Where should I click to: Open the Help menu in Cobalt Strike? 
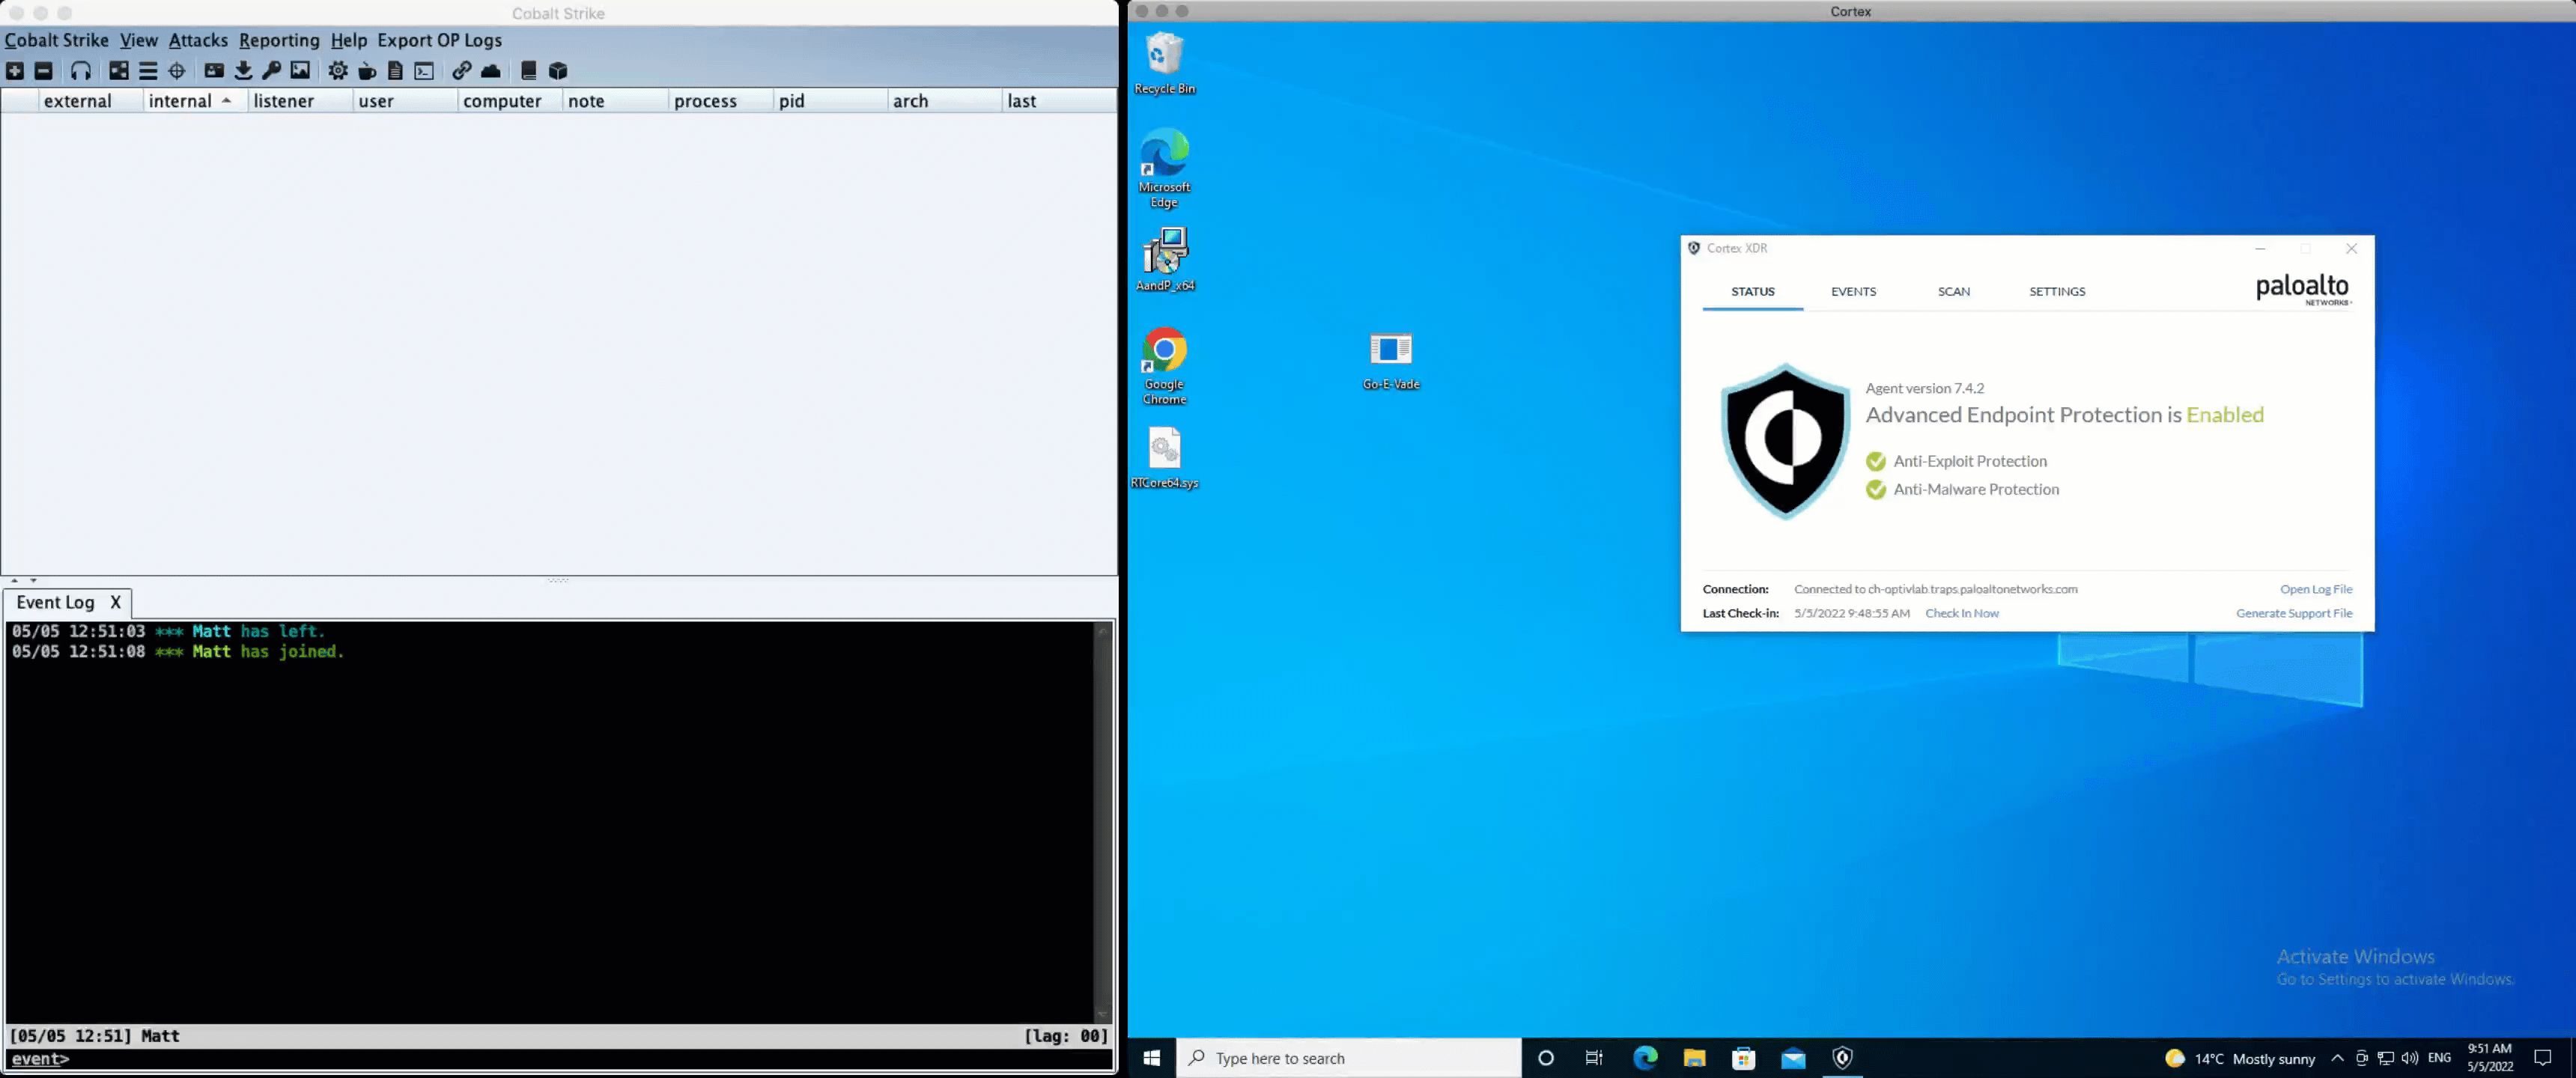[349, 40]
